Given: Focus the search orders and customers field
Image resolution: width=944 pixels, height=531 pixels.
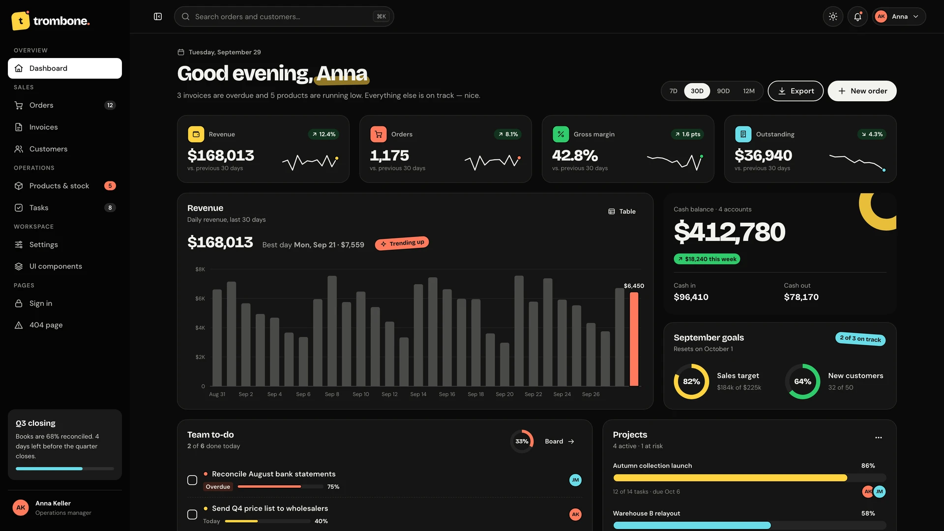Looking at the screenshot, I should point(284,17).
